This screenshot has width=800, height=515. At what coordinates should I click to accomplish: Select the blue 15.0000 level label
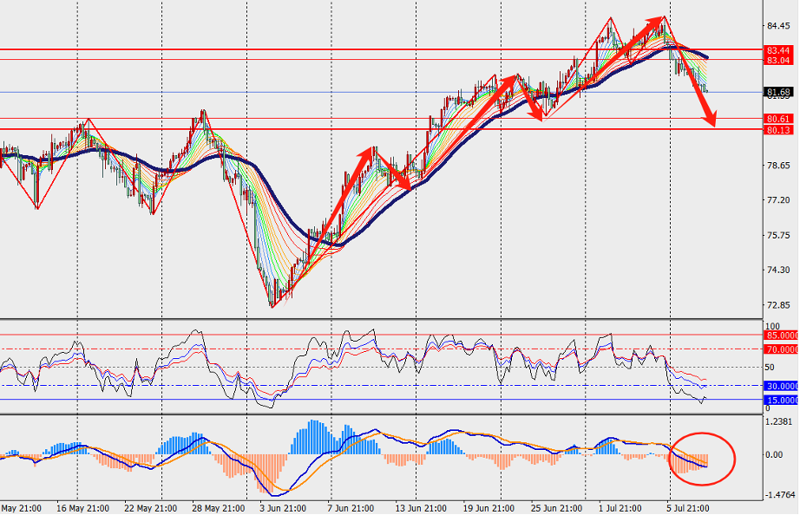[782, 401]
